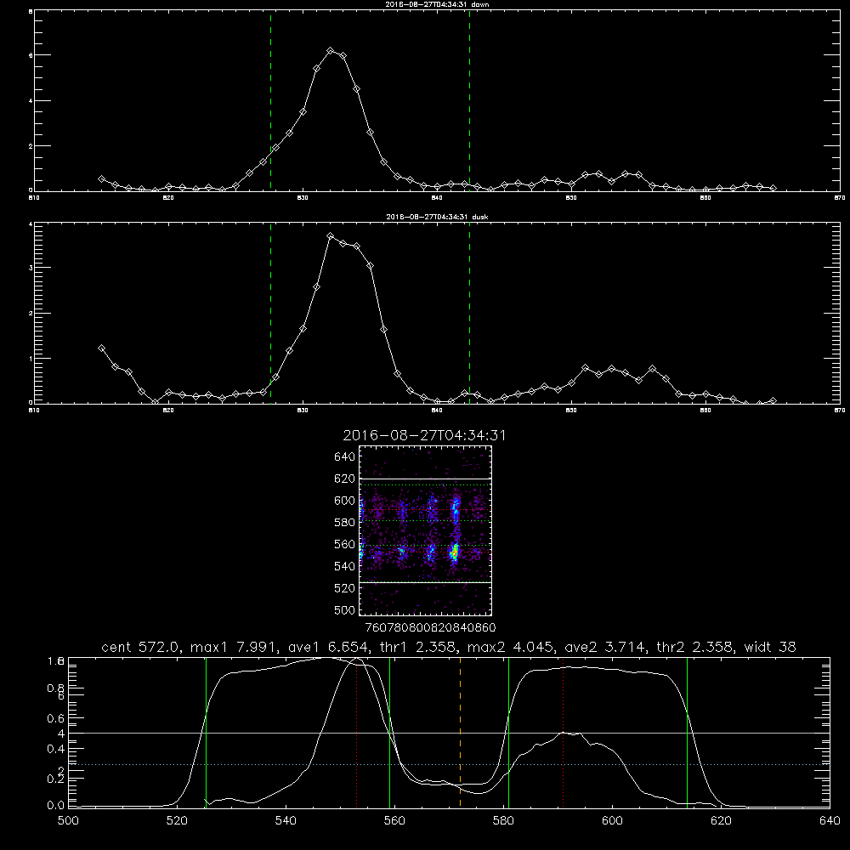Click '600' on the heatmap y-axis

(x=345, y=501)
